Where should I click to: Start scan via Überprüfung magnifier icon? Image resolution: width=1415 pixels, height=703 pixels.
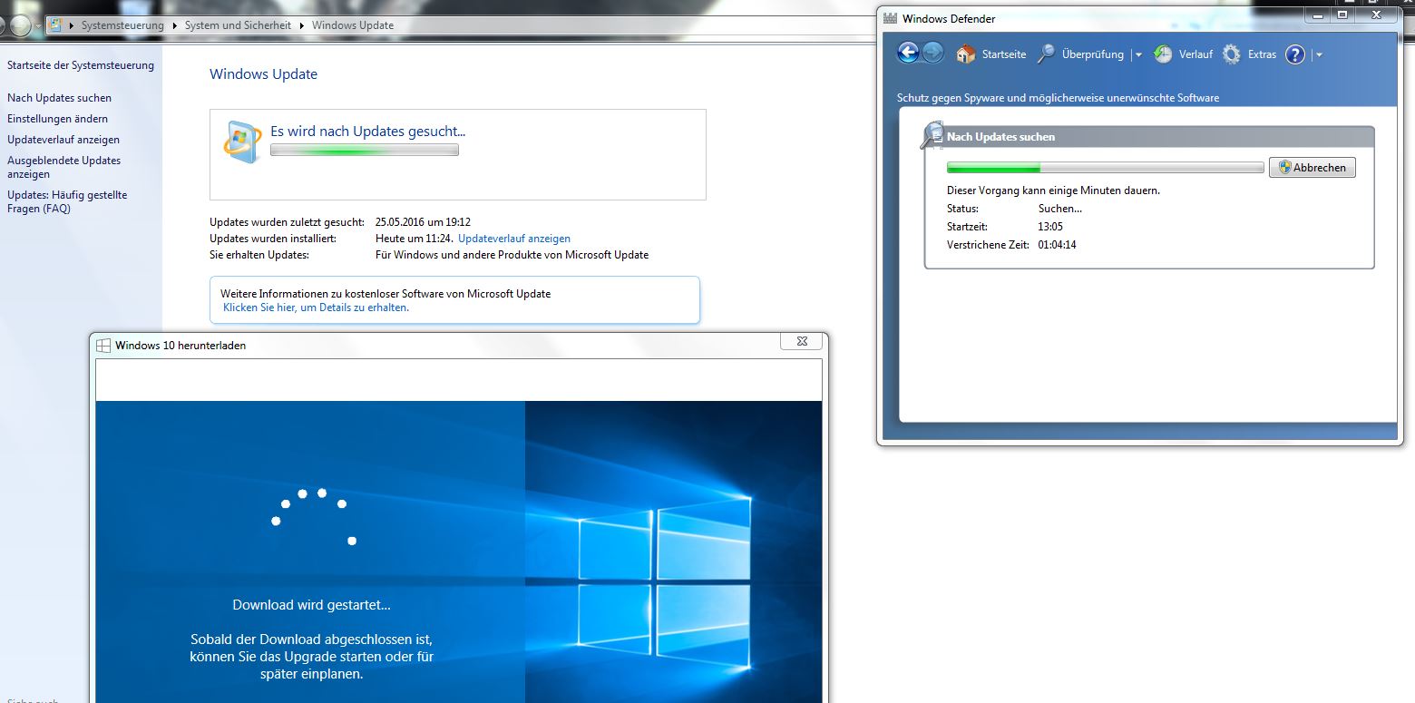(x=1047, y=54)
